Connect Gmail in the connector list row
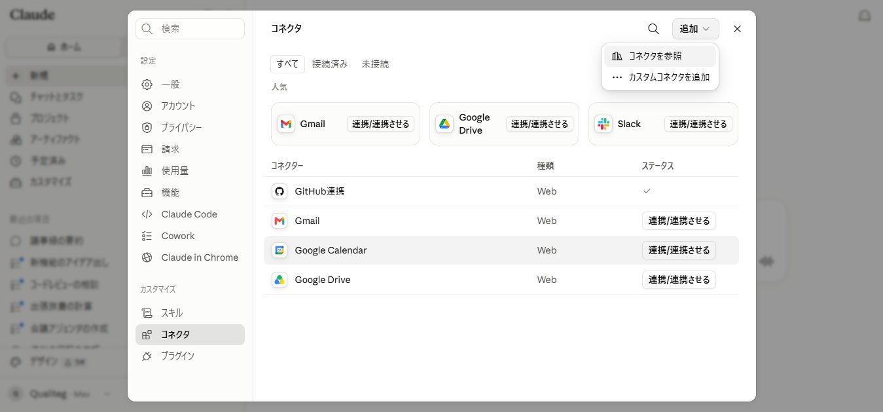Screen dimensions: 883x412 679,221
